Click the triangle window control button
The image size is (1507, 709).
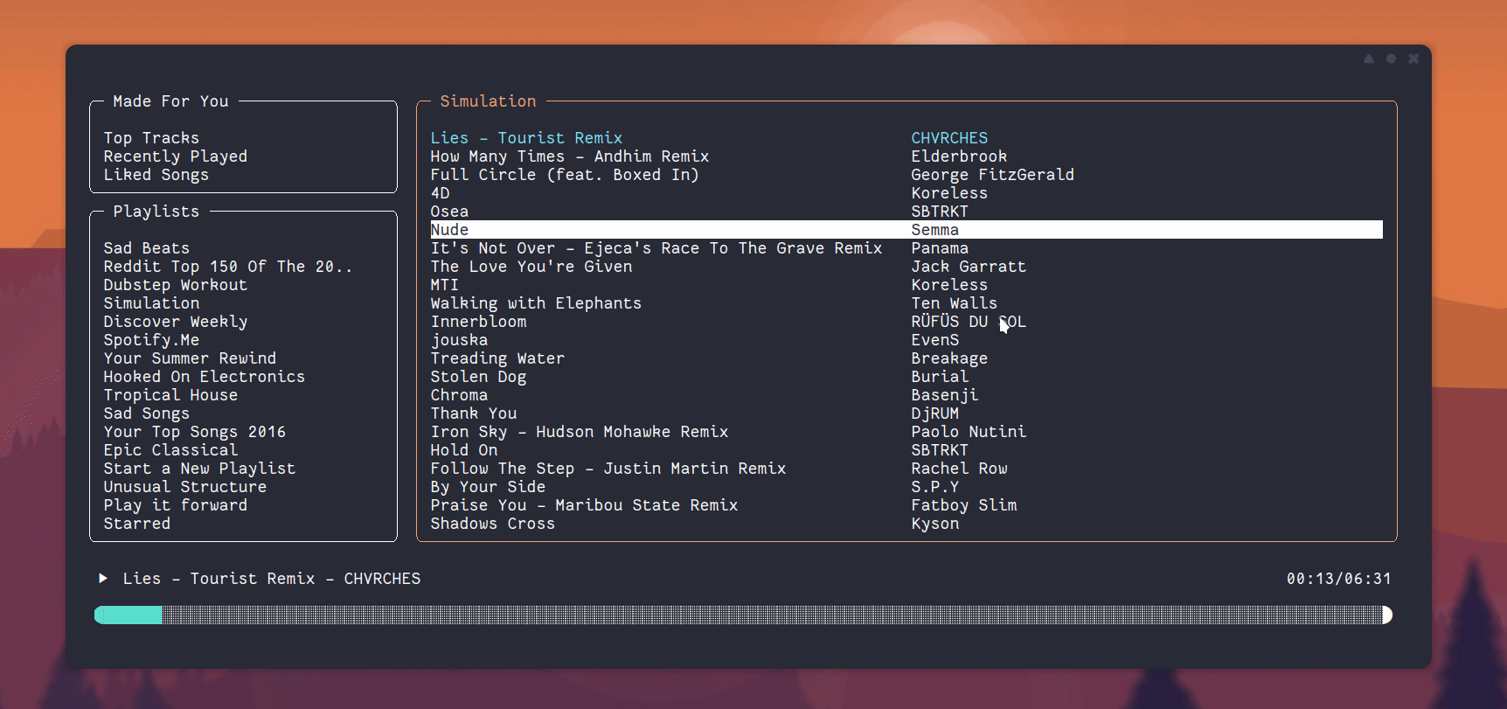tap(1369, 59)
